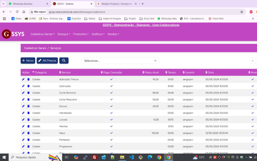Open the Vendas menu
The height and width of the screenshot is (161, 257).
tap(113, 34)
